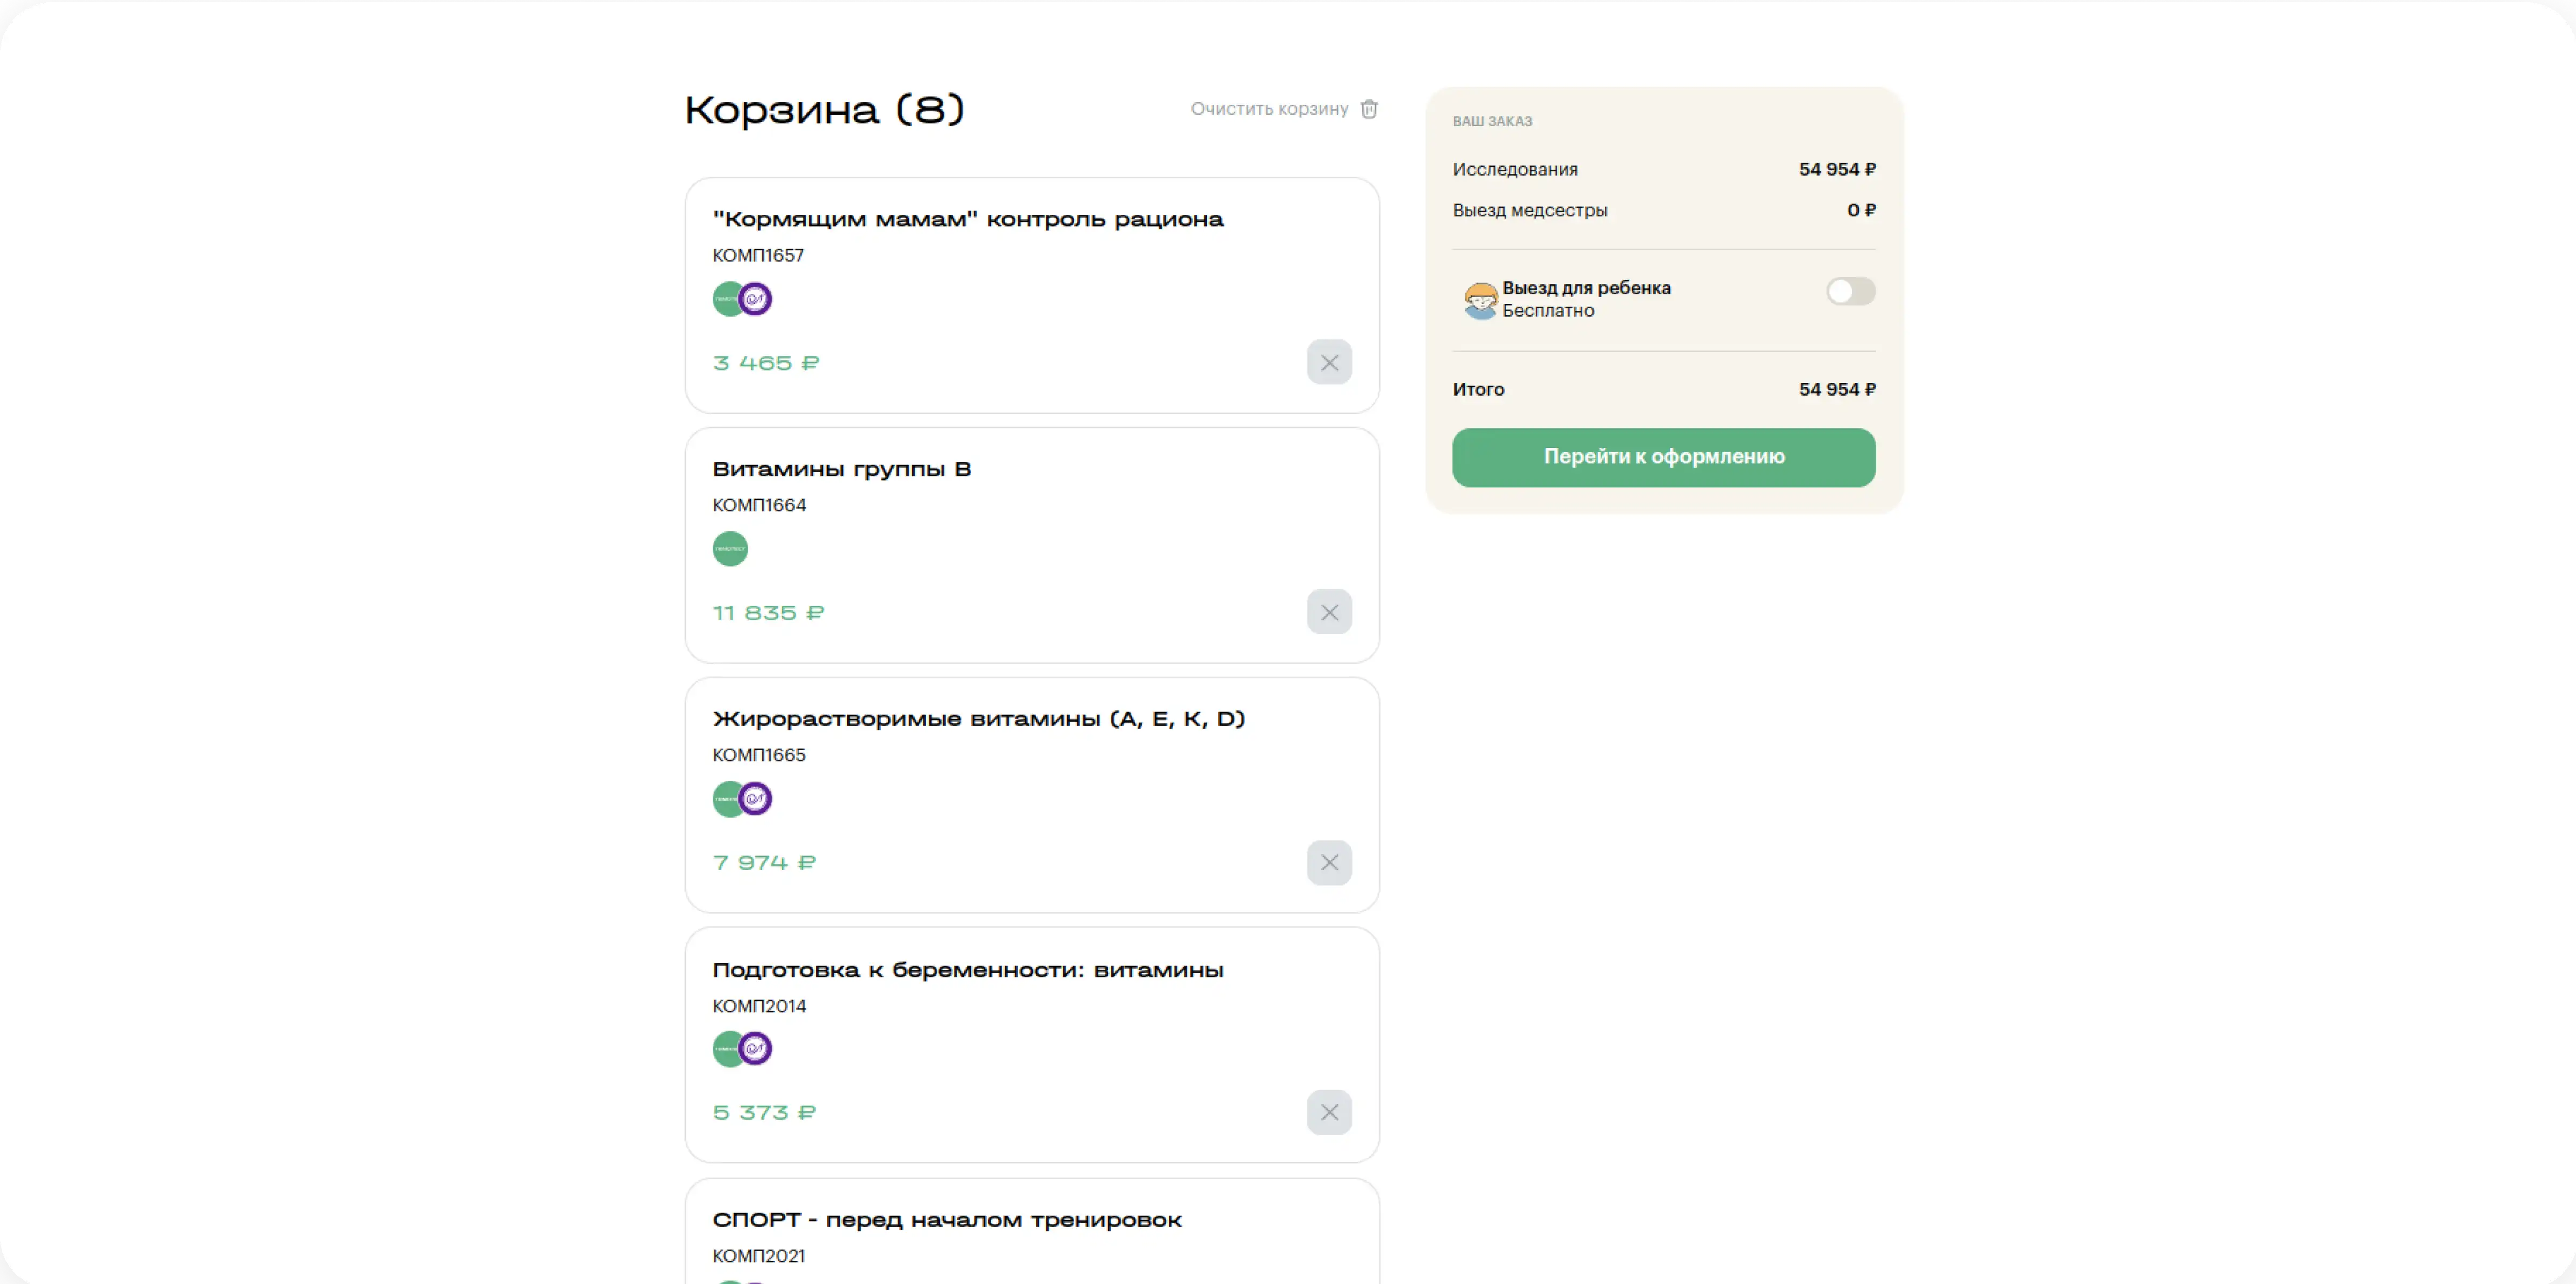Click the purple badge on "Подготовка к беременности" card
The width and height of the screenshot is (2576, 1284).
click(755, 1048)
